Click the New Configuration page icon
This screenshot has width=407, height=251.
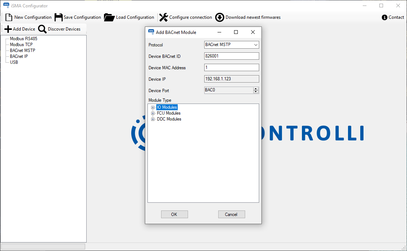coord(9,17)
